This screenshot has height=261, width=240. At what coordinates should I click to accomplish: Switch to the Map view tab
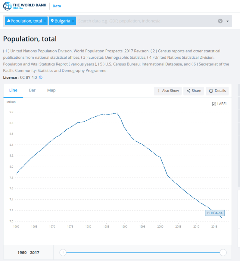[x=51, y=90]
